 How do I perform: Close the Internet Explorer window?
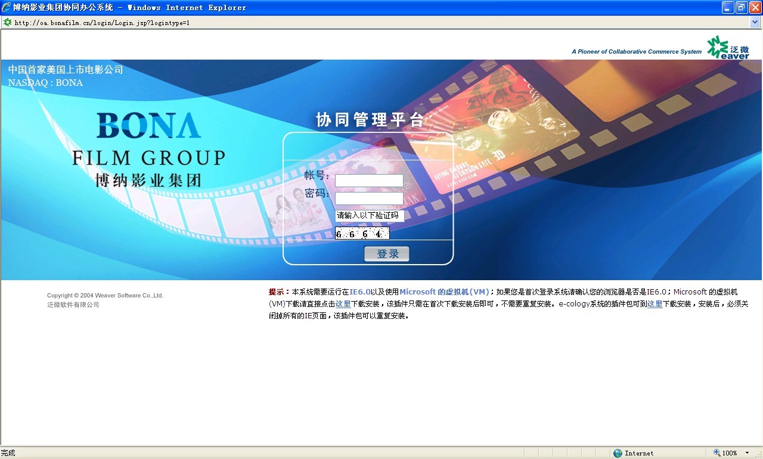coord(755,7)
